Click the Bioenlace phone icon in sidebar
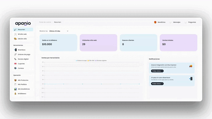 (15, 50)
